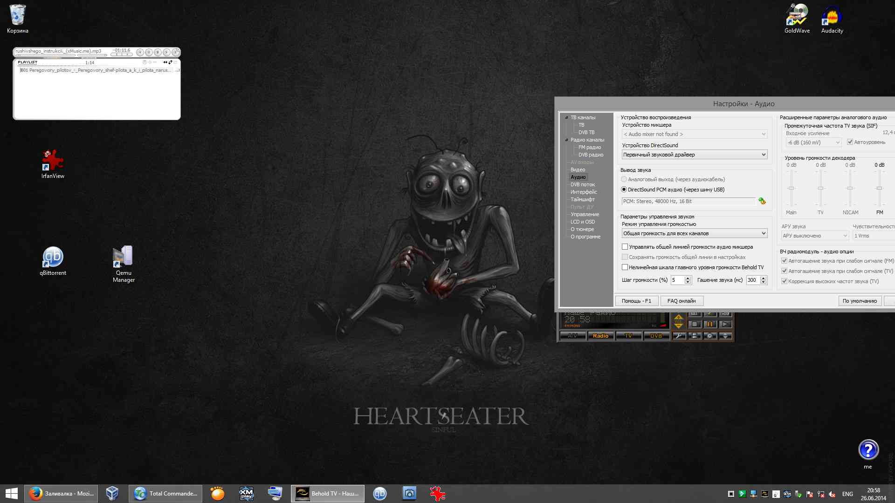Open the IrfanView desktop icon
Screen dimensions: 895x503
(53, 164)
